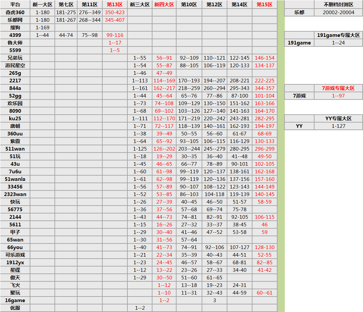Select the 360uu row label
Viewport: 363px width, 312px height.
[x=15, y=134]
